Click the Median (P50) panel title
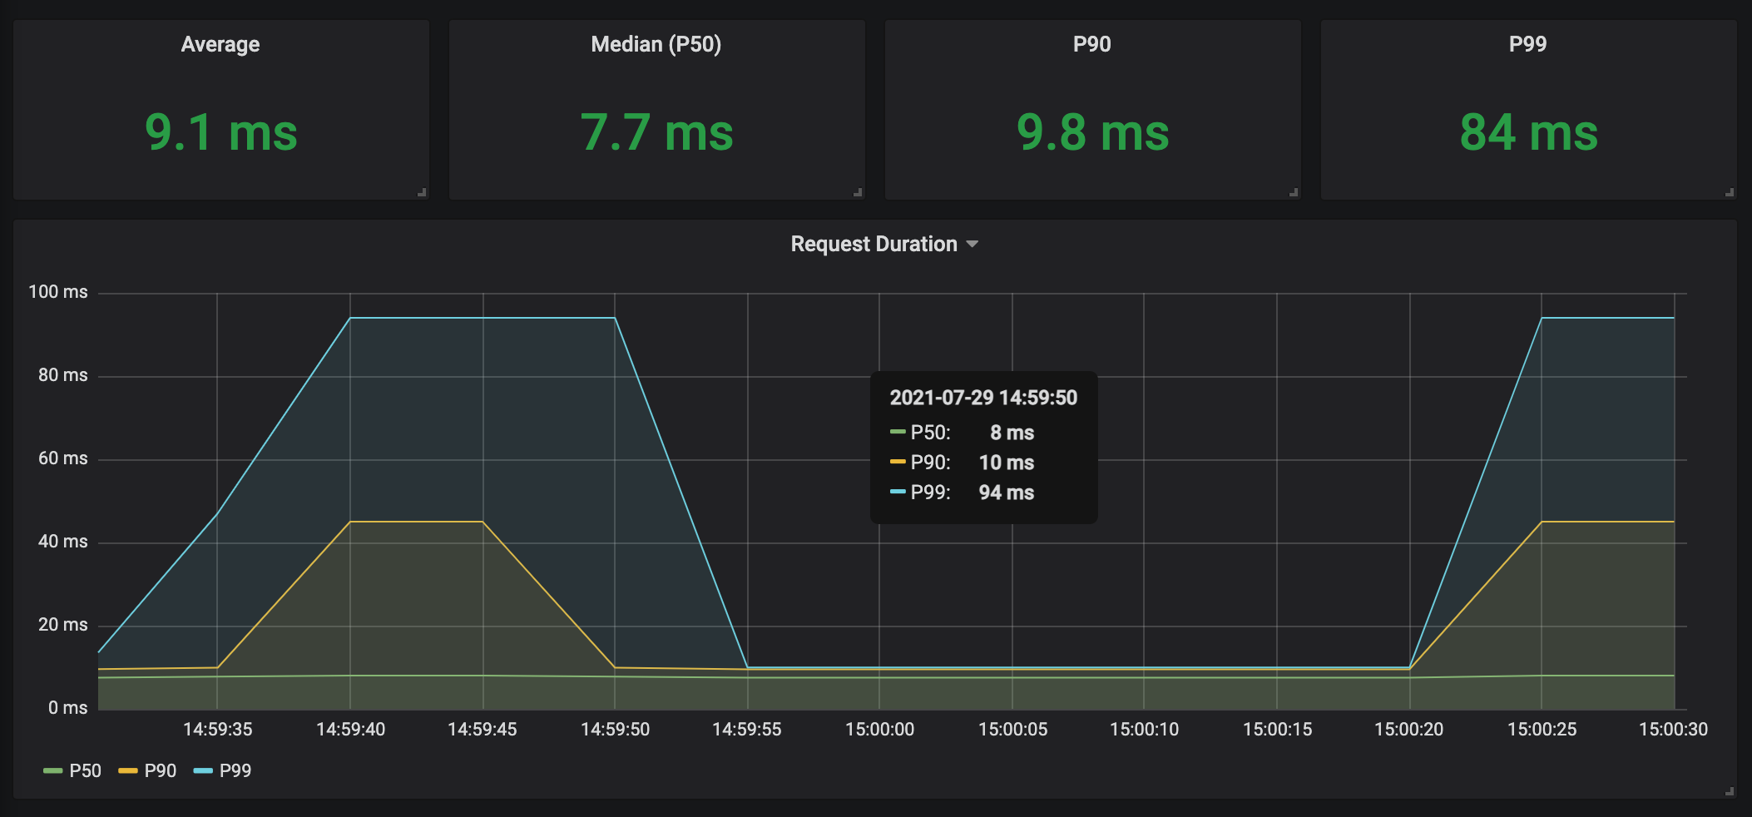Image resolution: width=1752 pixels, height=817 pixels. point(656,44)
